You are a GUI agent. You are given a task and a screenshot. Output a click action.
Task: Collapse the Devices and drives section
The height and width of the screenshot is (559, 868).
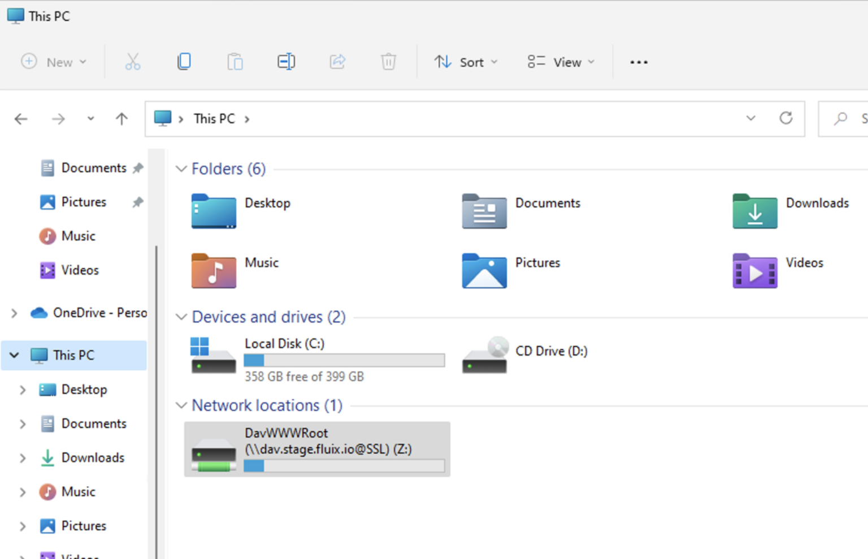click(181, 317)
